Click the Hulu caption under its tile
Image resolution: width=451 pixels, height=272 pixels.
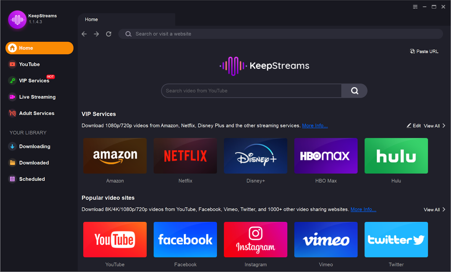click(x=396, y=181)
